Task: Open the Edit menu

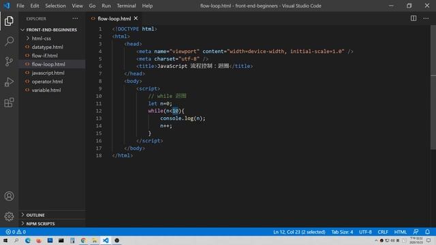Action: [35, 5]
